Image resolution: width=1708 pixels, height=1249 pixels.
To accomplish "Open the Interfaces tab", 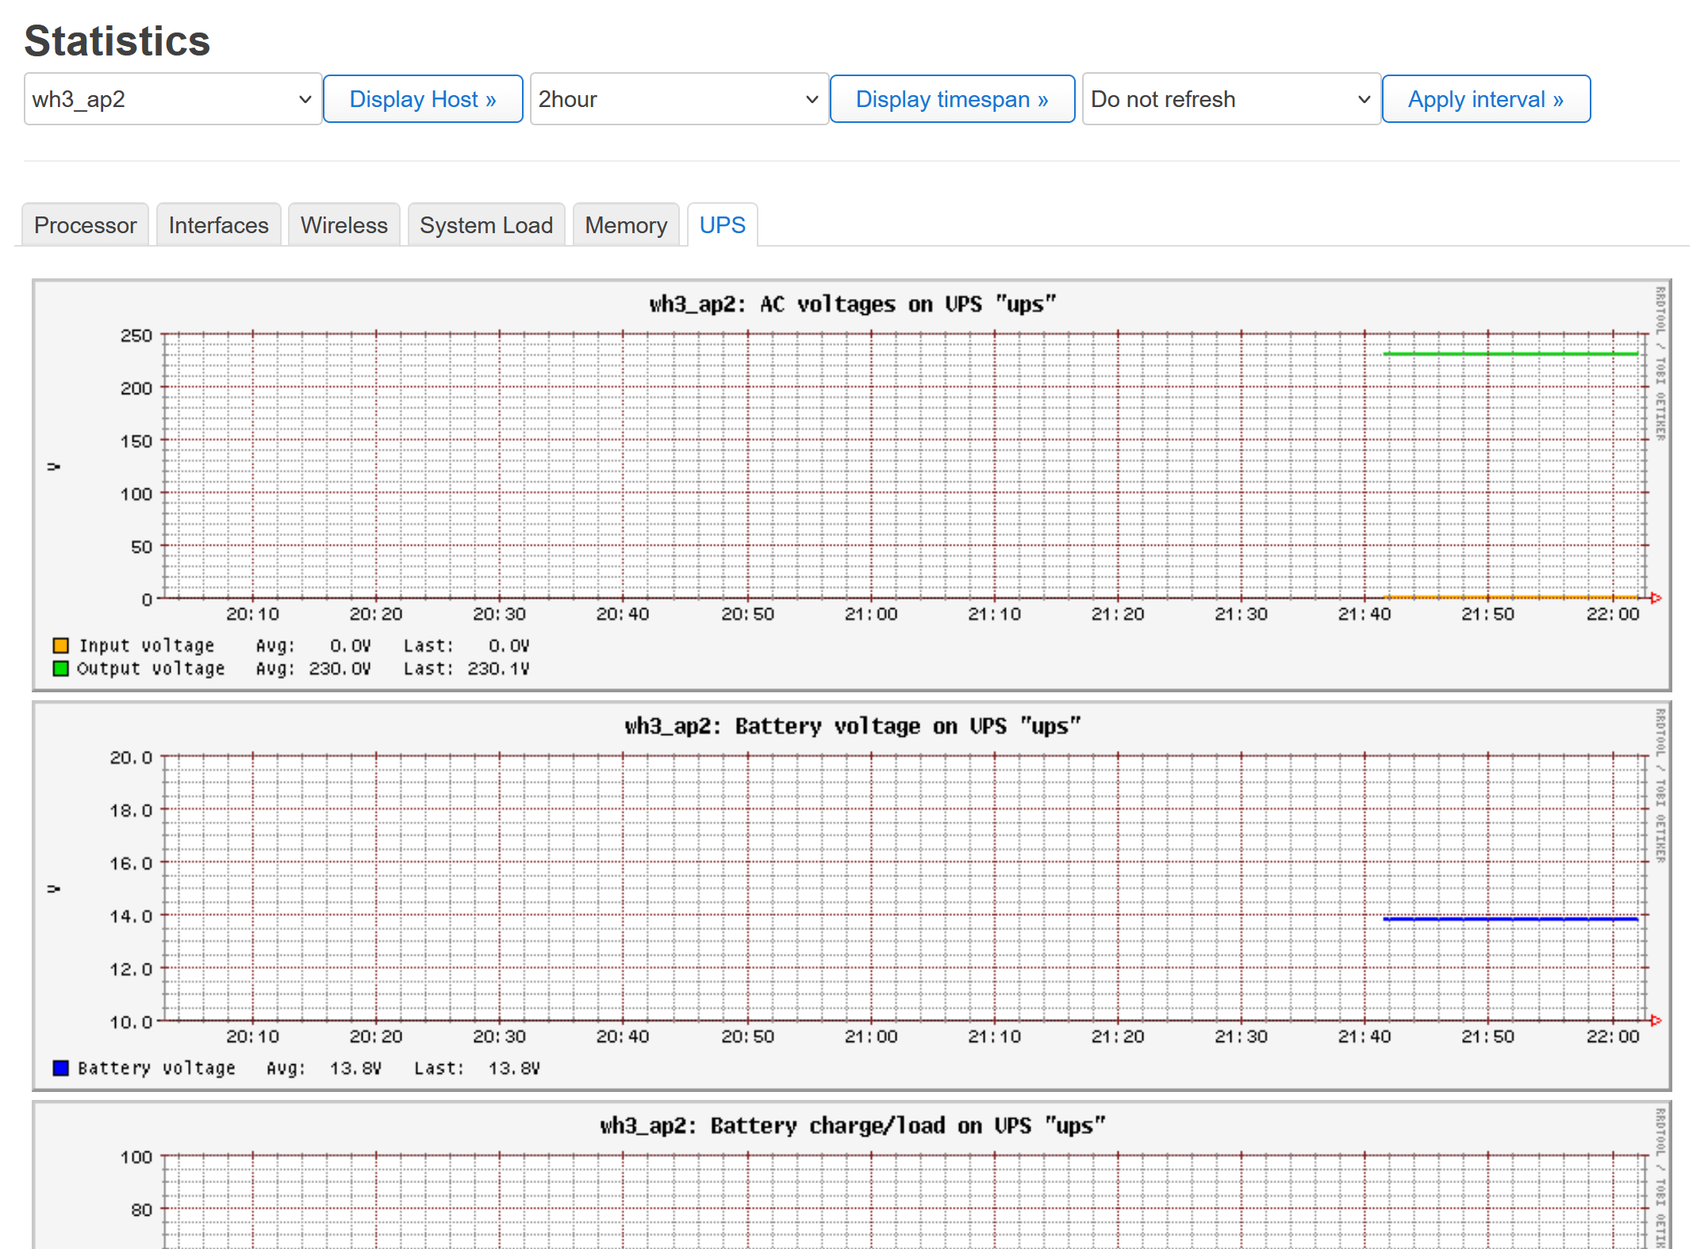I will point(218,225).
